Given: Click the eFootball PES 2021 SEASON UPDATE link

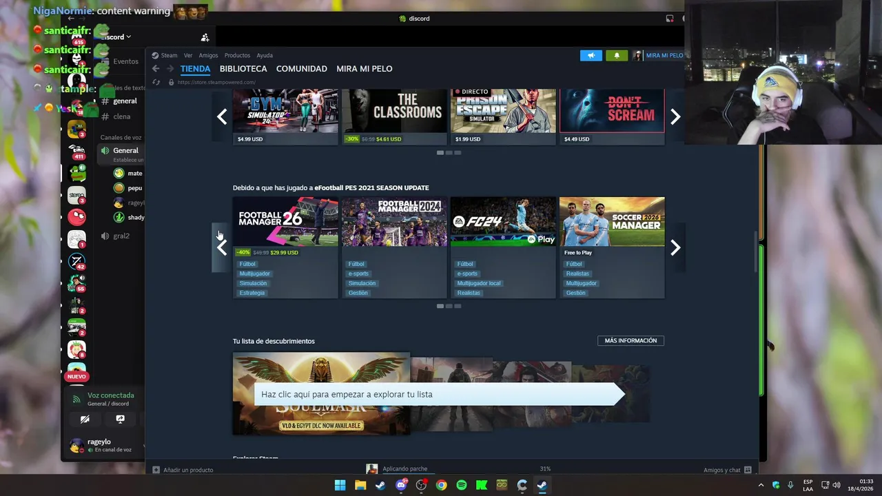Looking at the screenshot, I should (x=371, y=187).
